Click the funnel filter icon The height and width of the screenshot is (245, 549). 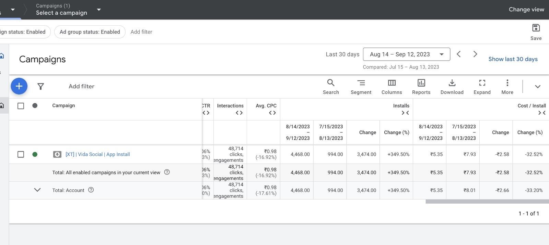40,87
